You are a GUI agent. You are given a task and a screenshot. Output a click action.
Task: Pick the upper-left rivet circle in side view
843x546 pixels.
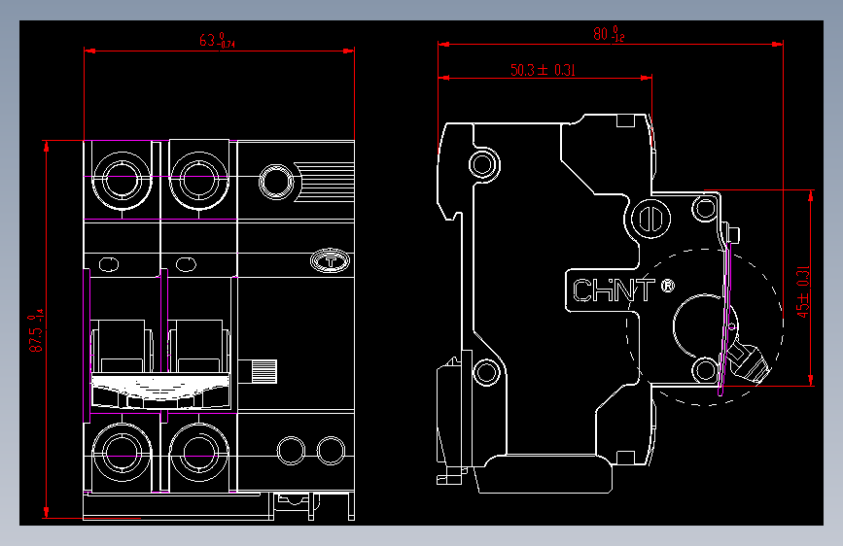[484, 164]
